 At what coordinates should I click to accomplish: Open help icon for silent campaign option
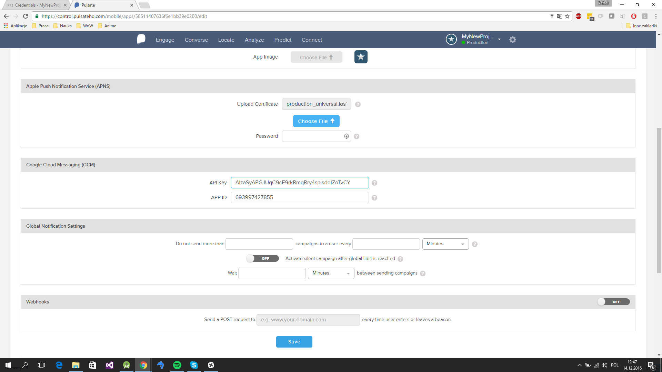coord(400,259)
